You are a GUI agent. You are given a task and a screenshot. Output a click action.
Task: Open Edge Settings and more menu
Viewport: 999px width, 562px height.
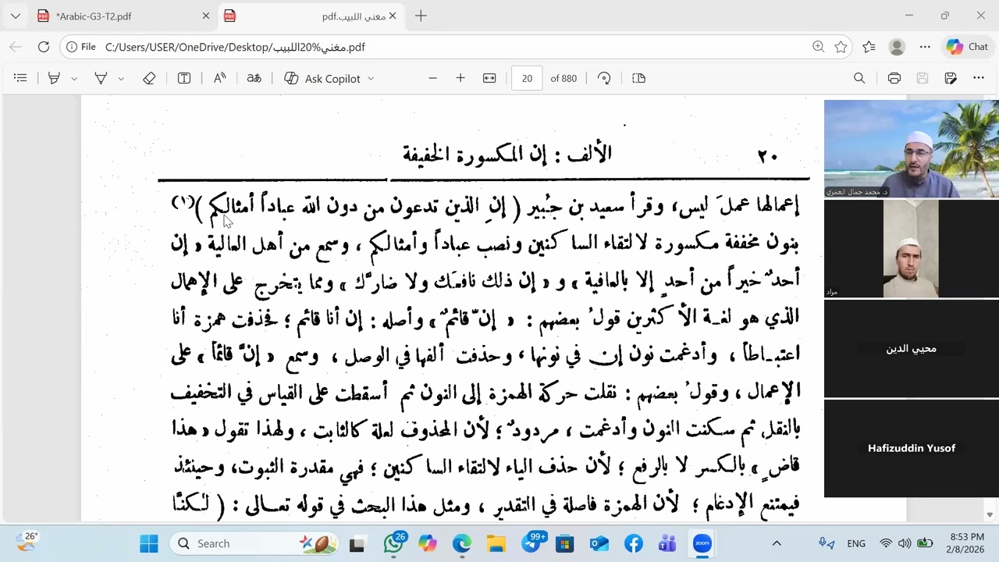[x=925, y=47]
